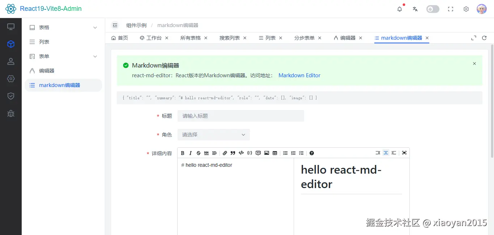Screen dimensions: 494x235
Task: Click into the markdown text editing area
Action: point(235,197)
